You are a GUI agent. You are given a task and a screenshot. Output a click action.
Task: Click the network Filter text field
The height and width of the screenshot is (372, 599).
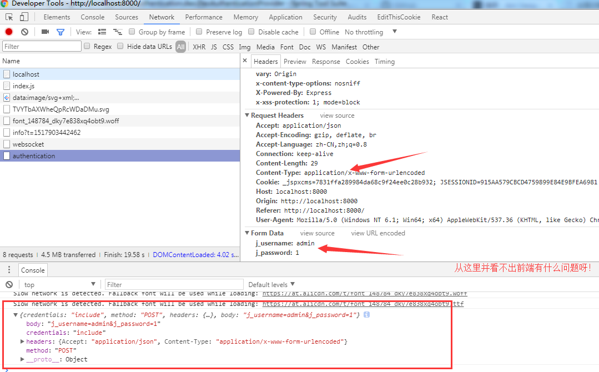(x=42, y=46)
